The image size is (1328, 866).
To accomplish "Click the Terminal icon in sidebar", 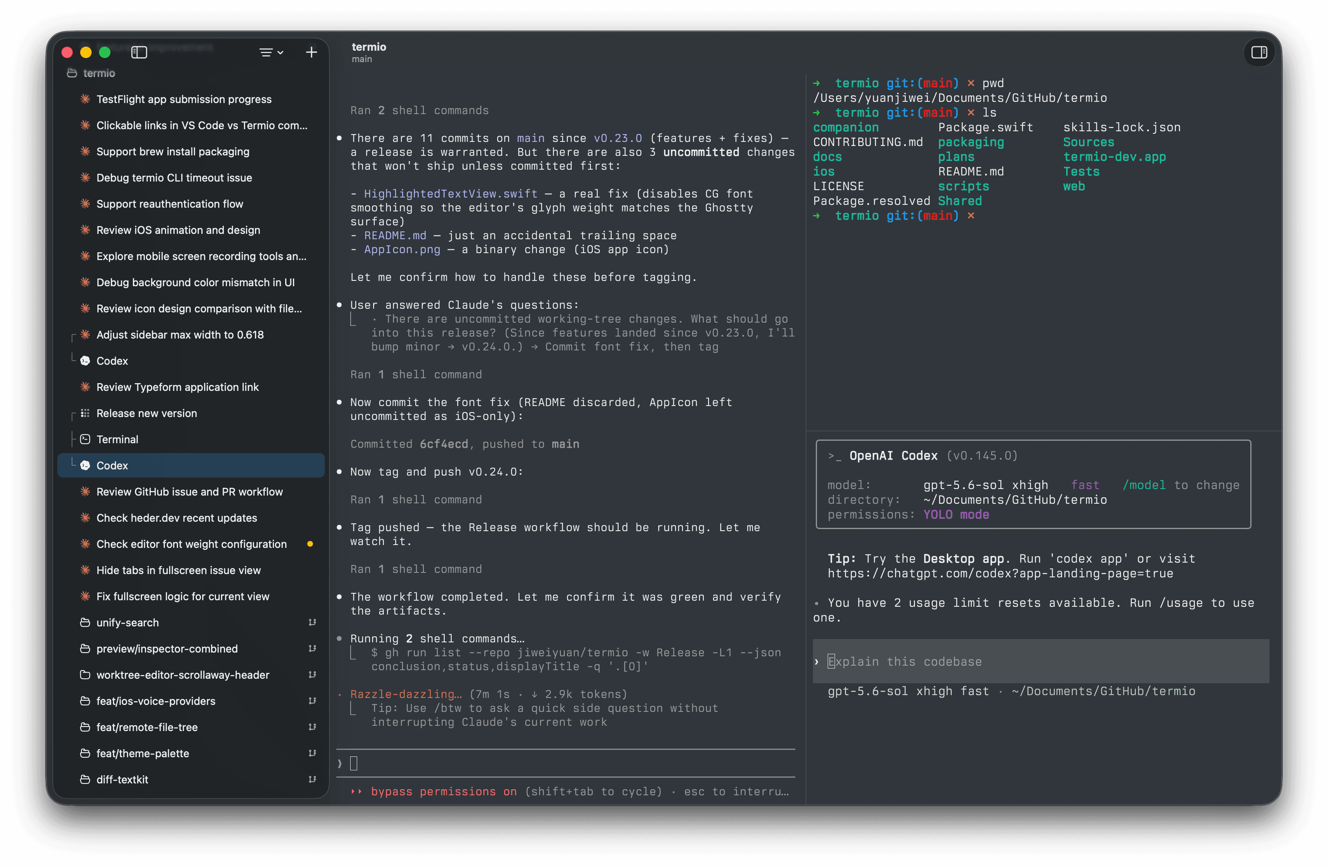I will [x=85, y=440].
